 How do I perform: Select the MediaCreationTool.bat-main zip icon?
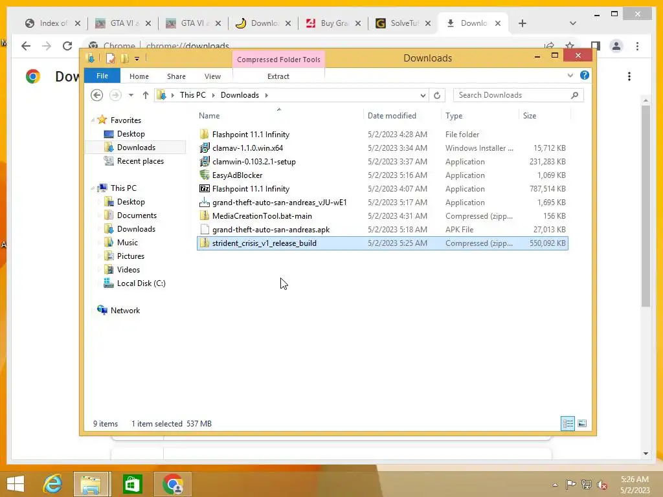[204, 216]
